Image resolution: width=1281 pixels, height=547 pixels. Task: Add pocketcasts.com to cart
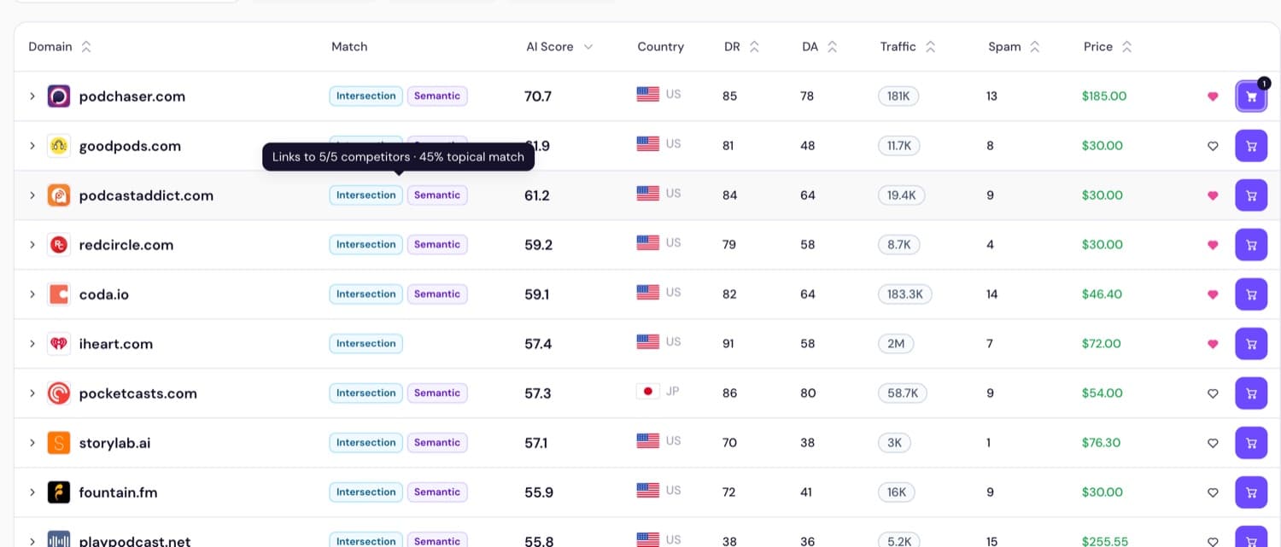click(1251, 393)
